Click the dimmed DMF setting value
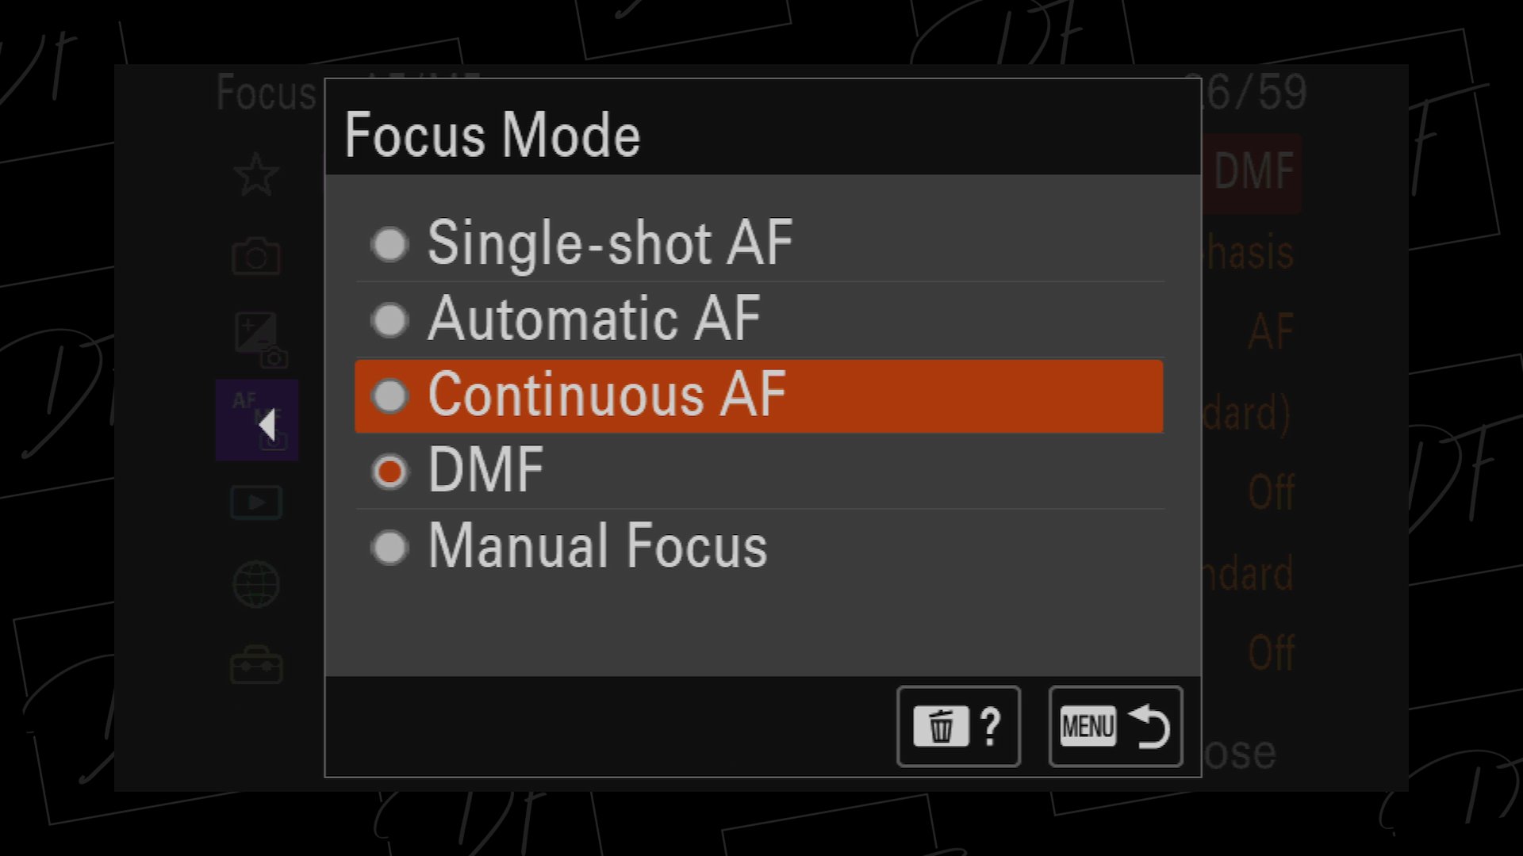Image resolution: width=1523 pixels, height=856 pixels. point(1253,172)
